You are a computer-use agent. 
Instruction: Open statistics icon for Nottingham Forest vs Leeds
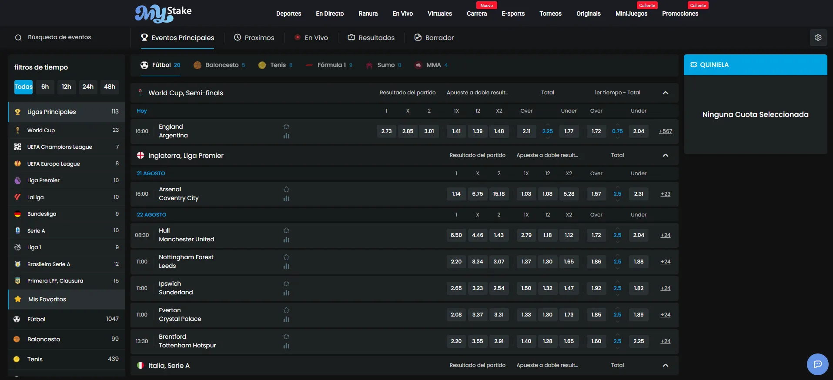coord(286,266)
